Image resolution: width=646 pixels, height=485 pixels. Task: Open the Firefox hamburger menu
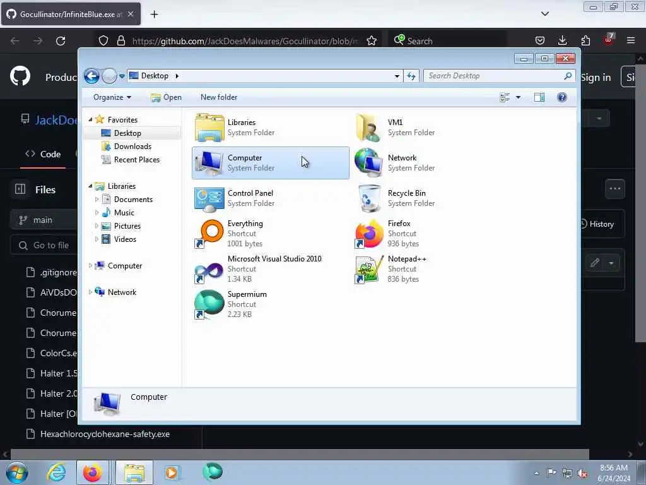point(631,40)
